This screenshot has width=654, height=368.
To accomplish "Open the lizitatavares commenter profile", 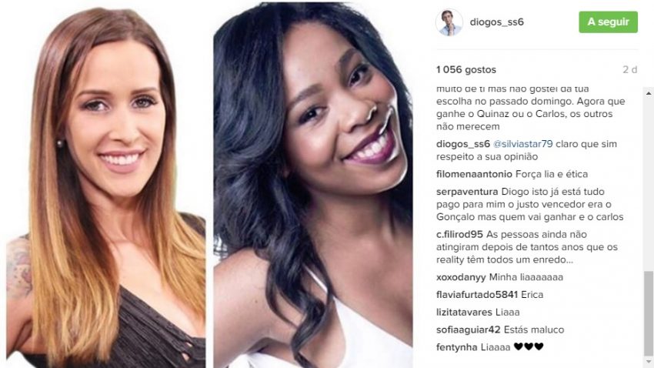I will [x=464, y=312].
